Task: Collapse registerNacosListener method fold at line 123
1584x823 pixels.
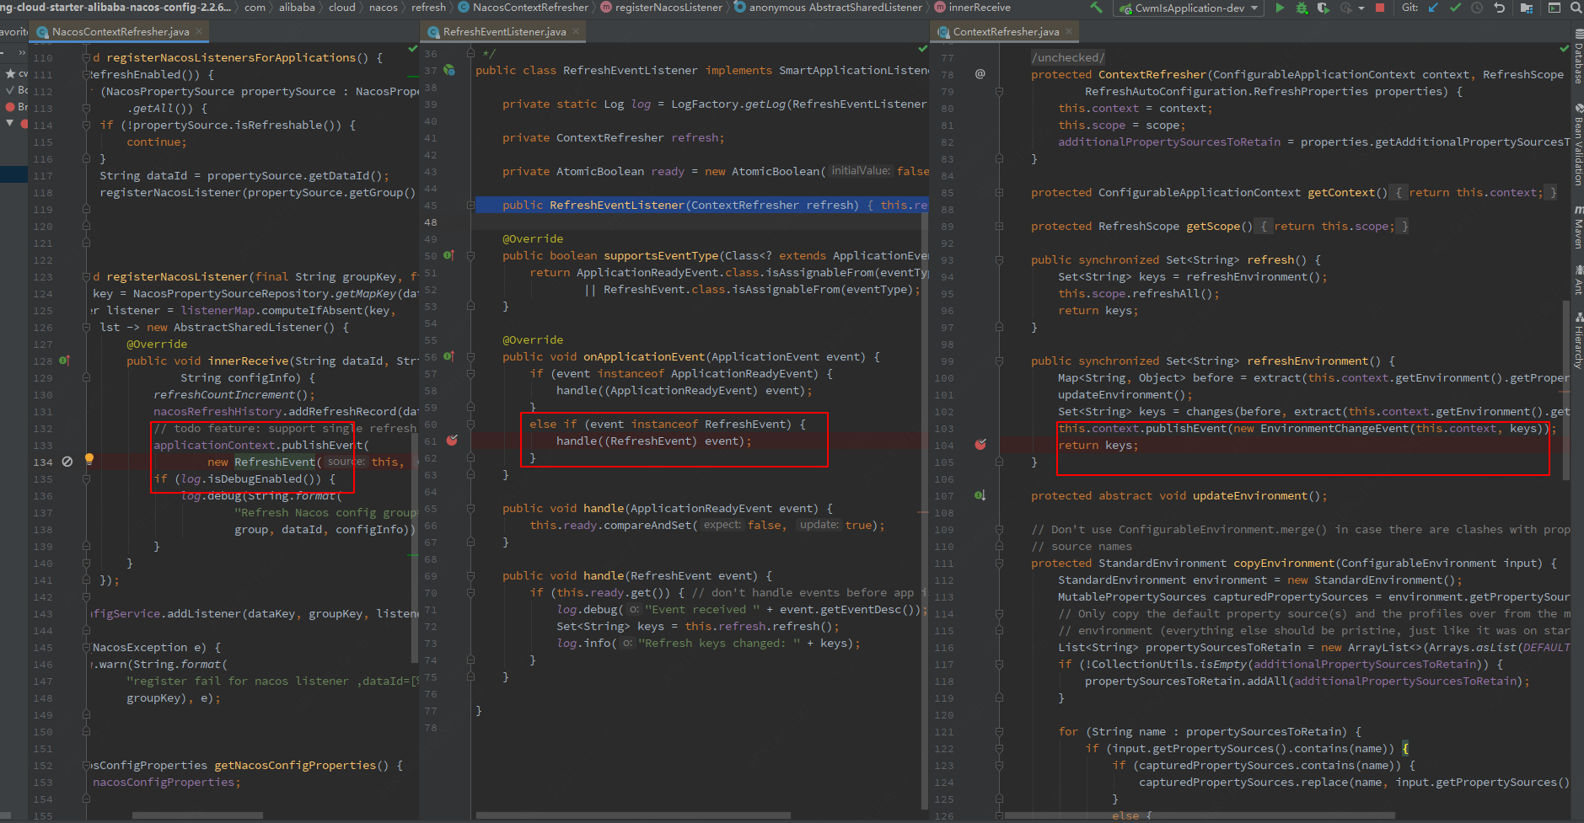Action: click(x=86, y=276)
